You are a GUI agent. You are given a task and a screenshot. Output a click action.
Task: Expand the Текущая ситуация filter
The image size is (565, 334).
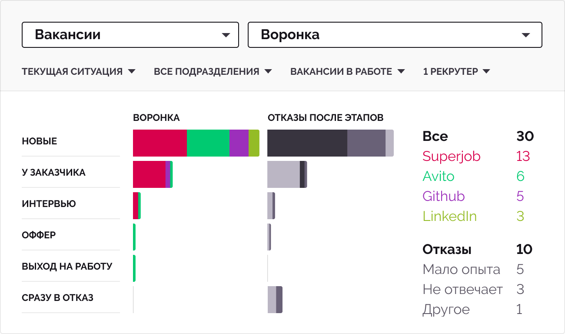tap(79, 71)
